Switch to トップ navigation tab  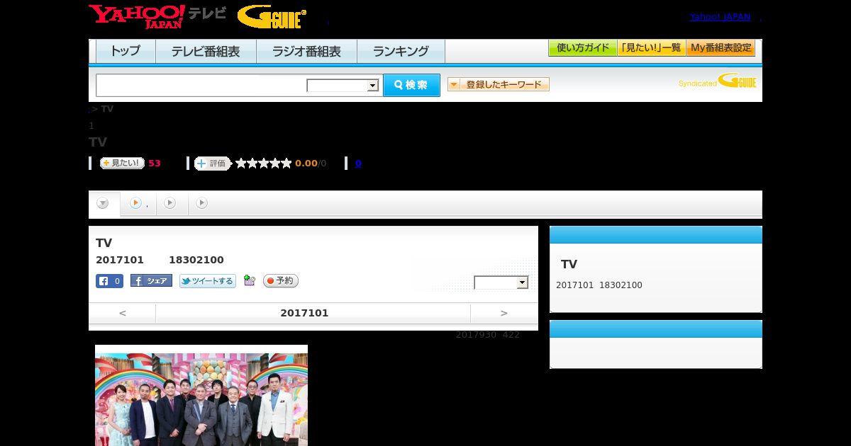tap(126, 52)
